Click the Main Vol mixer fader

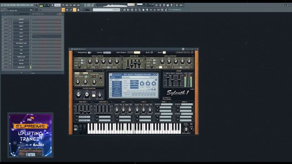pyautogui.click(x=179, y=80)
